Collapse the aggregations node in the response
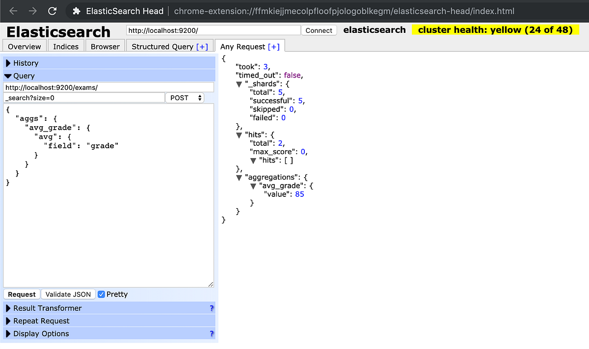 (239, 178)
